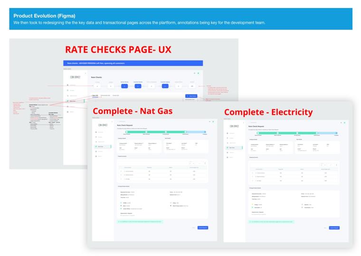
Task: Select the third blue status counter on the Rate Checks page
Action: 165,86
